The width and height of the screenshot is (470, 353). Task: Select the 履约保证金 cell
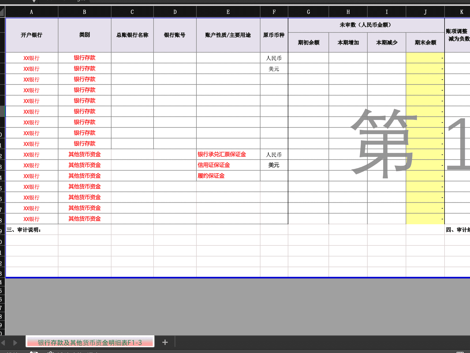pos(211,176)
